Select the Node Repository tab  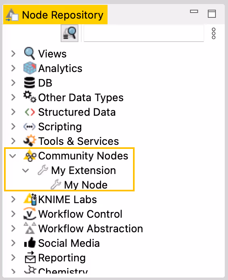tap(55, 15)
